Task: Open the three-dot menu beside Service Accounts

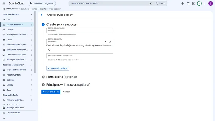Action: coord(31,24)
